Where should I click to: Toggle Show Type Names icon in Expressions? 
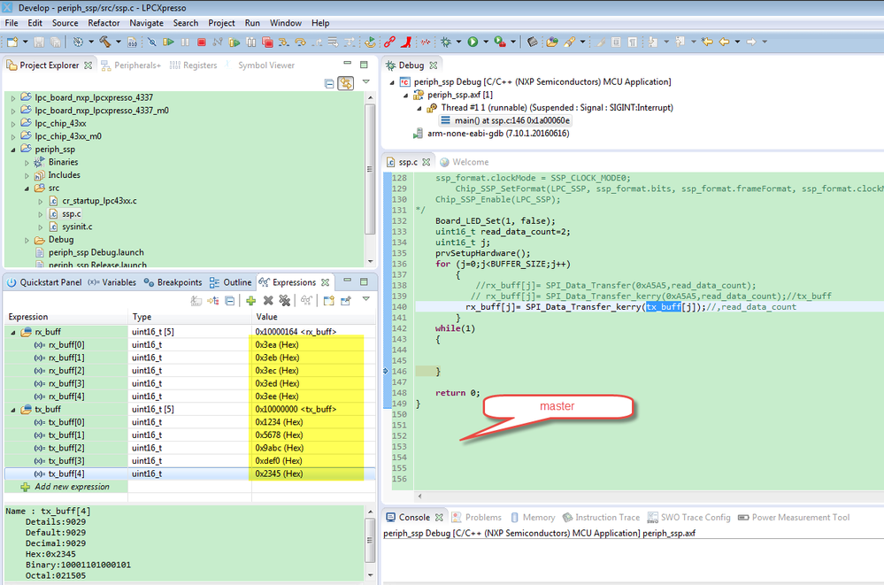click(x=196, y=301)
